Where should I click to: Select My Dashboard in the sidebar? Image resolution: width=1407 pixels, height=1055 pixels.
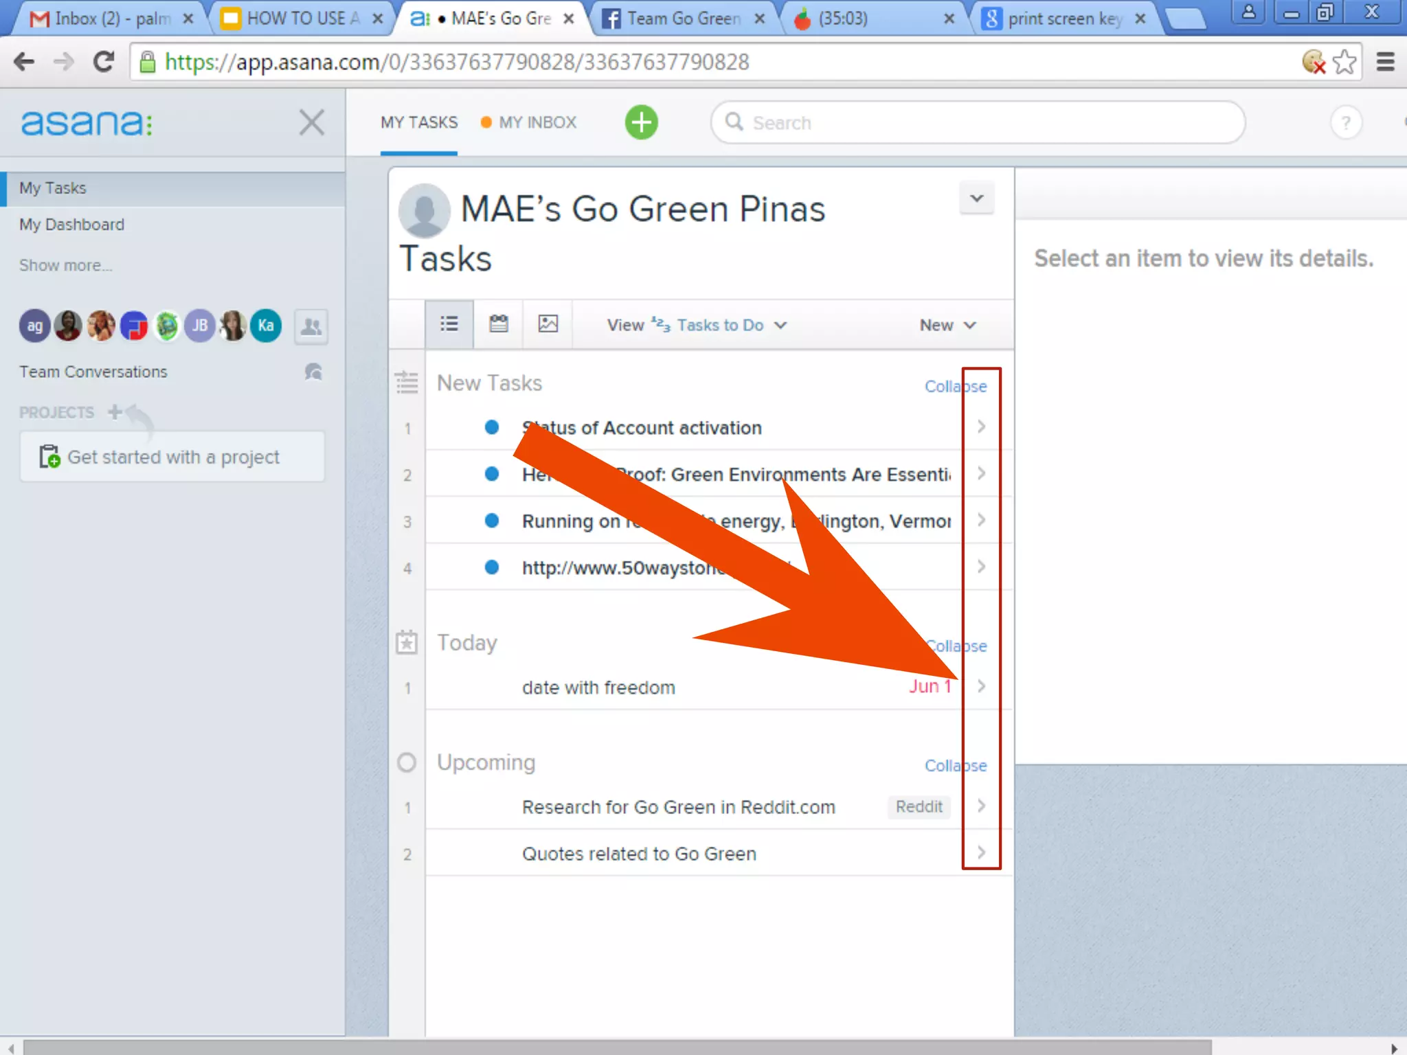tap(71, 225)
